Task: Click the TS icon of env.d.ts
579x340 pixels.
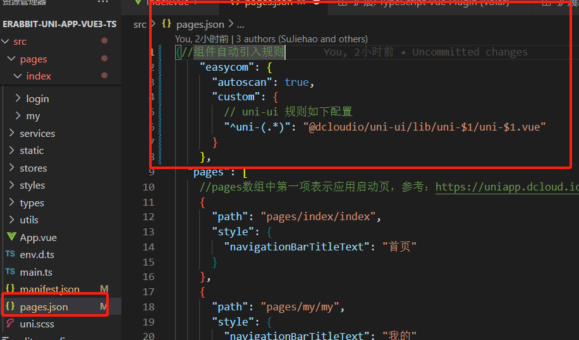Action: 10,254
